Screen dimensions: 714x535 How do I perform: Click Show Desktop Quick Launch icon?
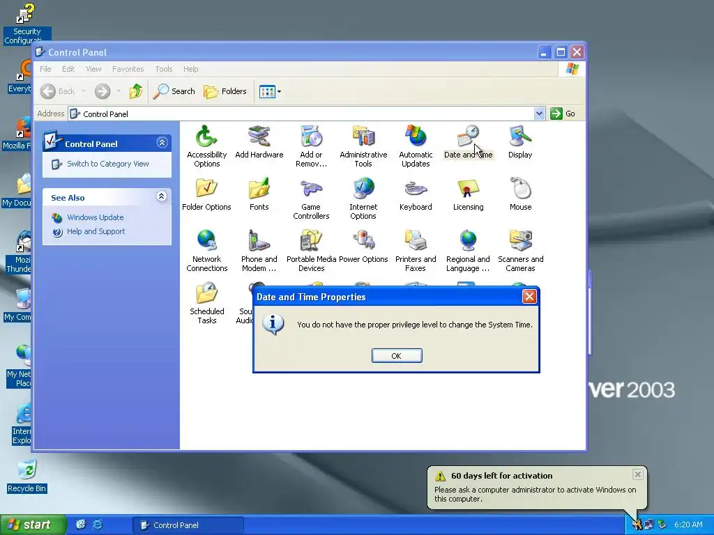pyautogui.click(x=81, y=525)
